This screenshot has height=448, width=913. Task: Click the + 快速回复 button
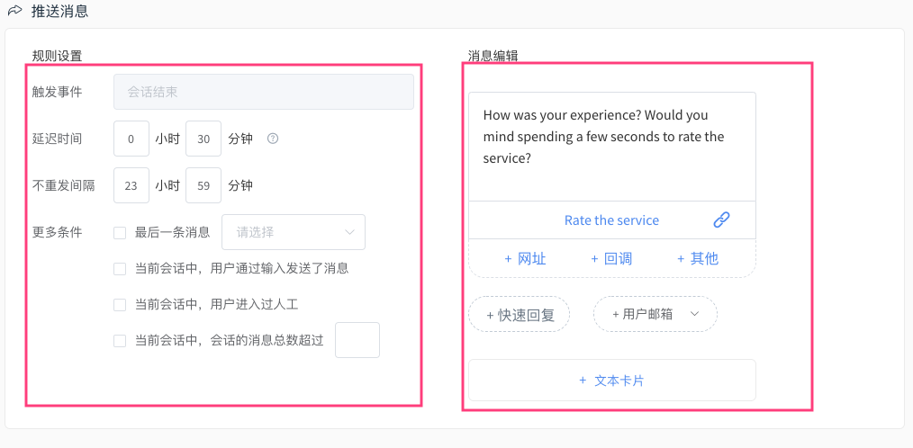(x=520, y=315)
